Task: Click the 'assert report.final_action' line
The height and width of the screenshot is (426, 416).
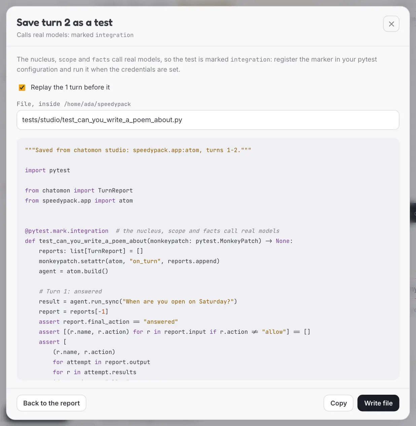Action: (108, 322)
